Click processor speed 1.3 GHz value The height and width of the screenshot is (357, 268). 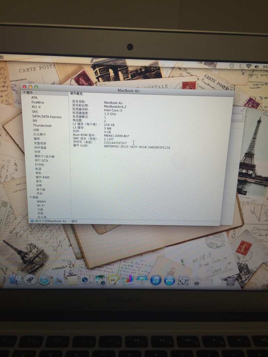tap(110, 114)
